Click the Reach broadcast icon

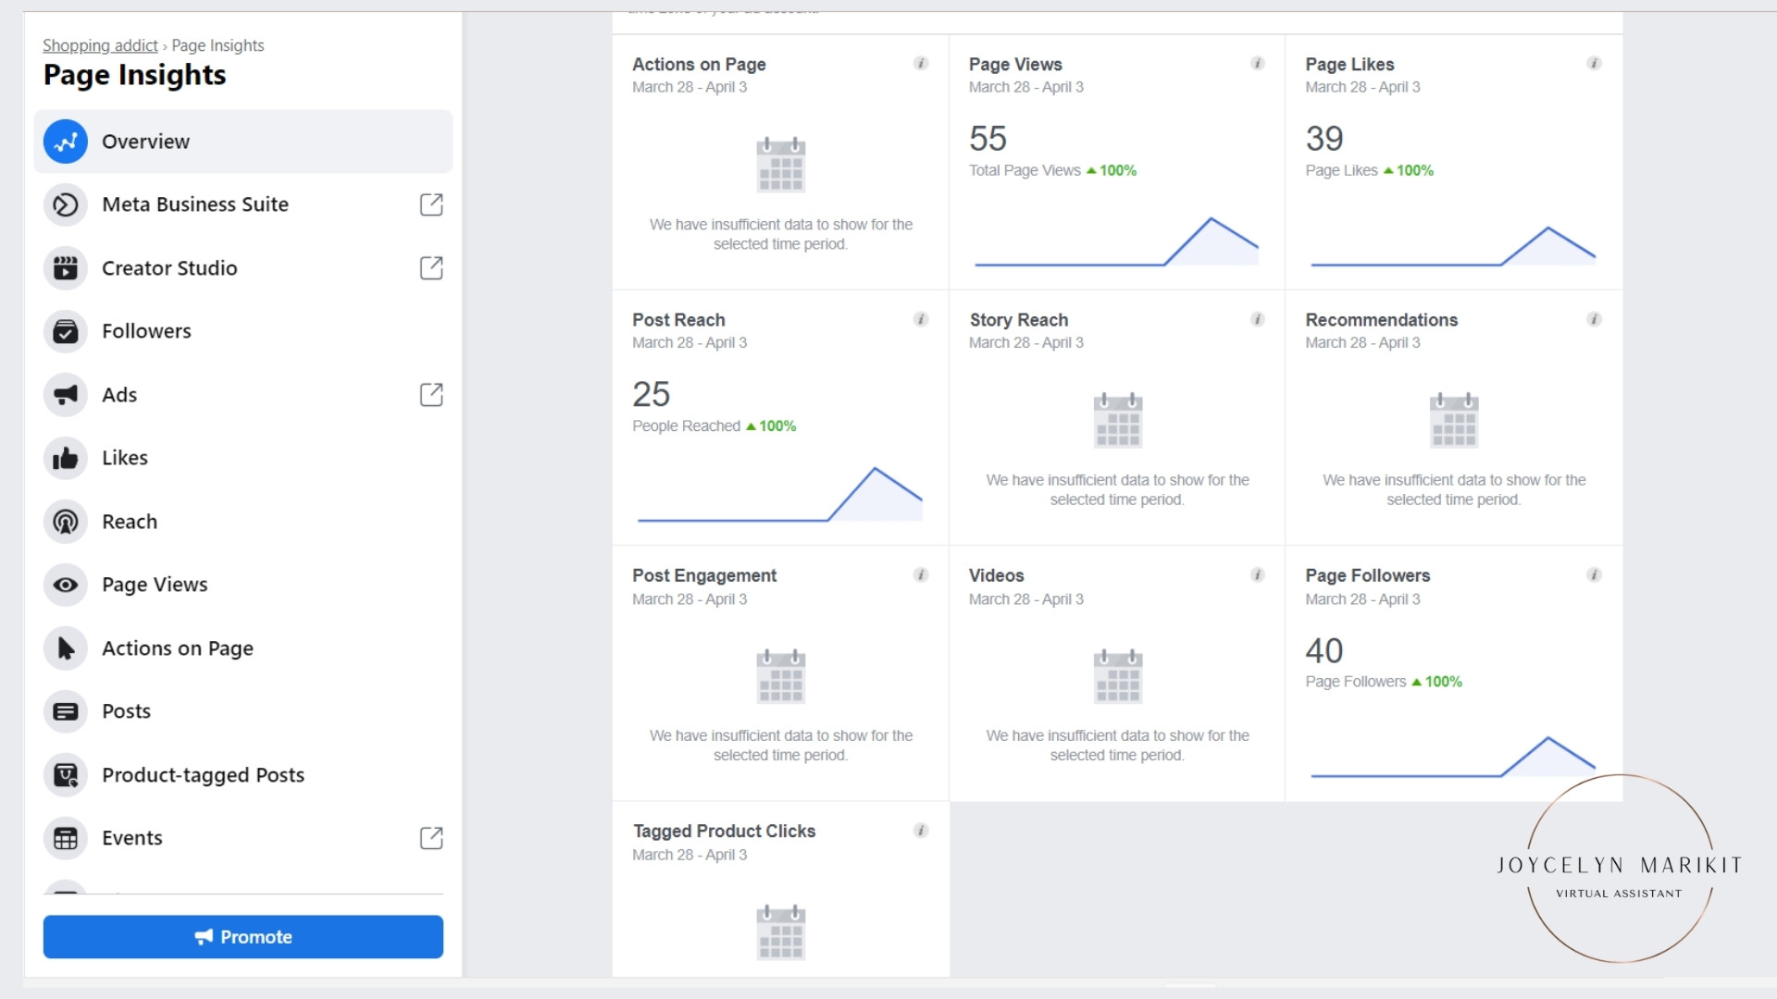[x=65, y=522]
